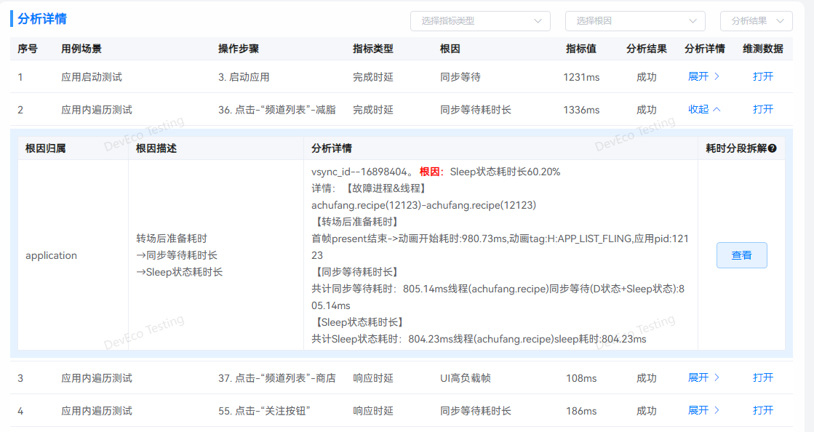This screenshot has width=814, height=432.
Task: Click the application 根因归属 cell
Action: click(x=51, y=255)
